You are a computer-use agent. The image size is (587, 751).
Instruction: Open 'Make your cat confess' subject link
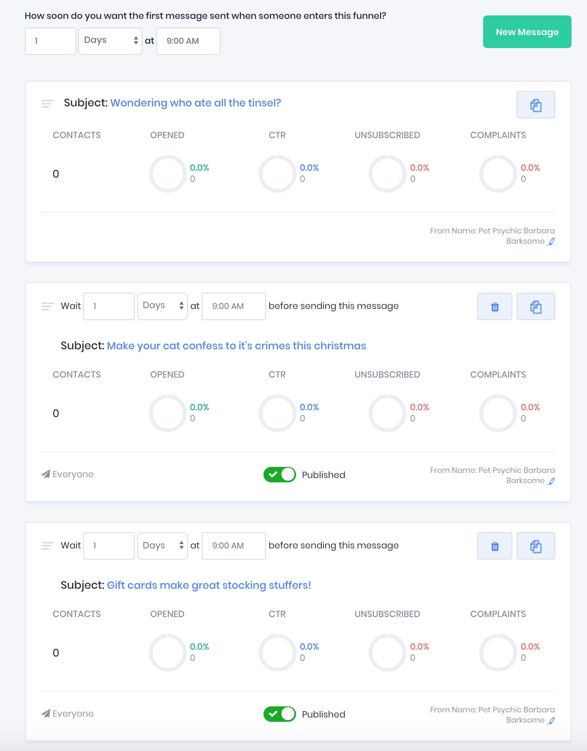point(236,346)
